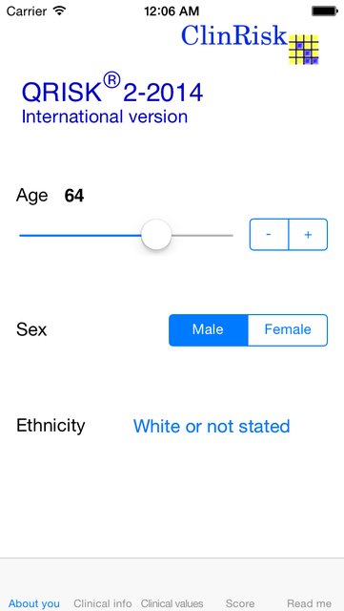
Task: Select Male sex option
Action: 208,330
